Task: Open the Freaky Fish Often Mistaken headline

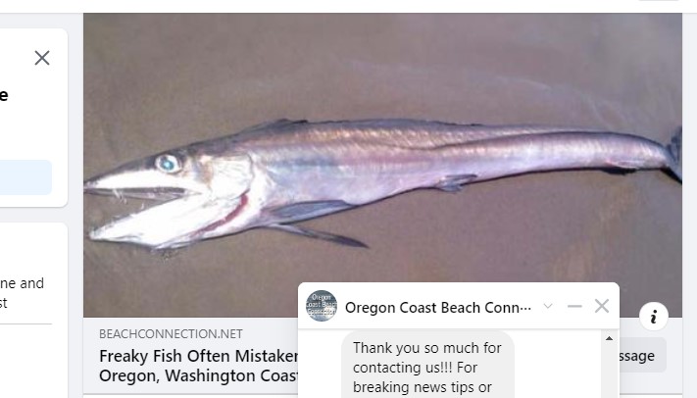Action: [199, 356]
